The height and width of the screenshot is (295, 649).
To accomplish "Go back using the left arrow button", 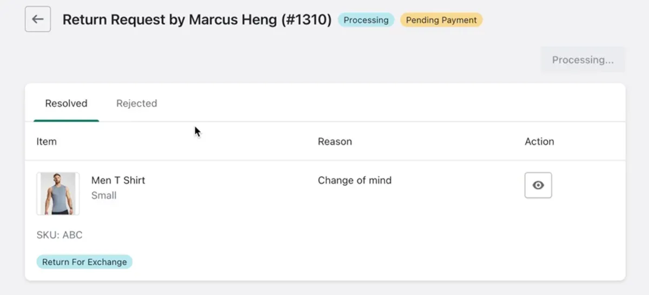I will 38,19.
